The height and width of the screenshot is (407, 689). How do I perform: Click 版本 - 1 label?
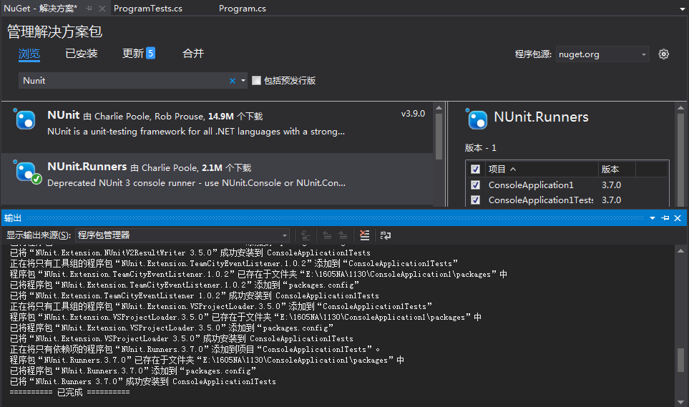click(x=481, y=147)
